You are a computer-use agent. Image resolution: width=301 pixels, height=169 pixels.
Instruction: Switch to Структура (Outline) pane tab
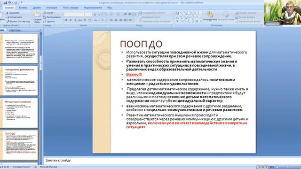pyautogui.click(x=15, y=30)
